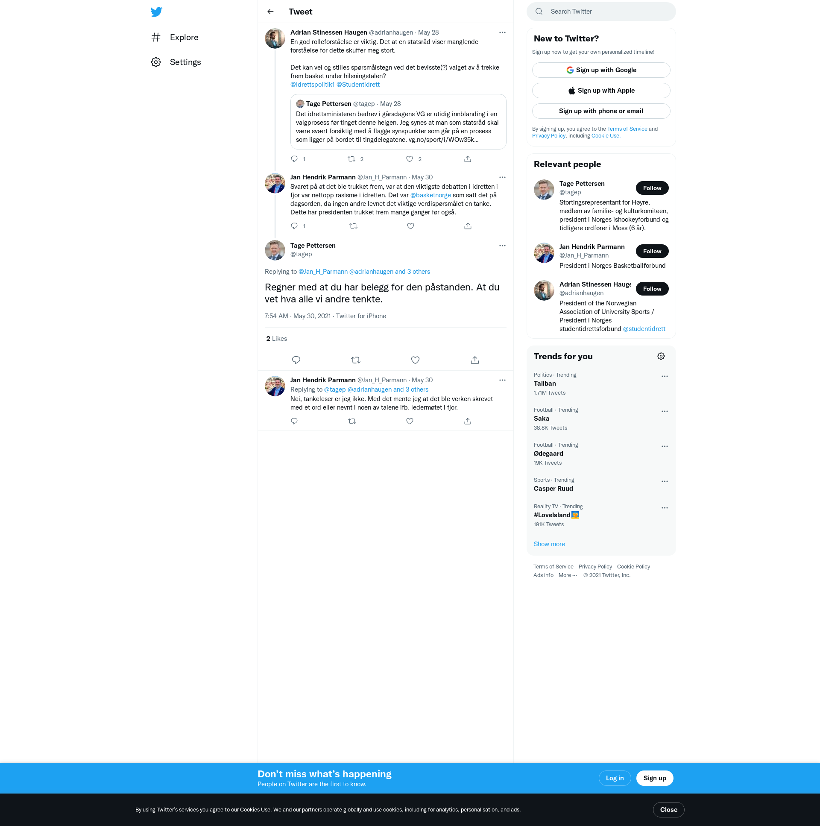The width and height of the screenshot is (820, 826).
Task: Close the cookie notice
Action: 668,810
